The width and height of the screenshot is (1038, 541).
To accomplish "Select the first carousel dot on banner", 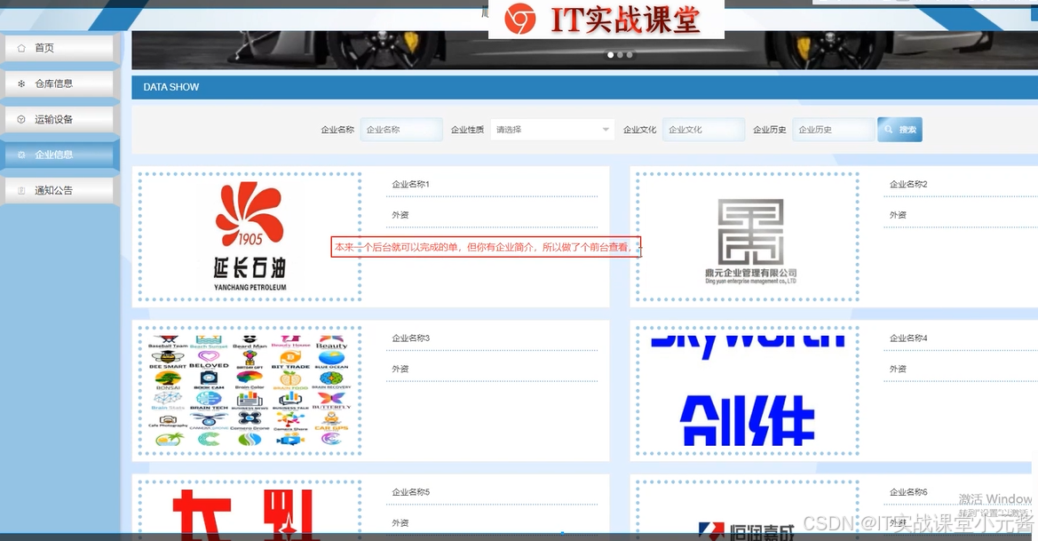I will coord(610,55).
